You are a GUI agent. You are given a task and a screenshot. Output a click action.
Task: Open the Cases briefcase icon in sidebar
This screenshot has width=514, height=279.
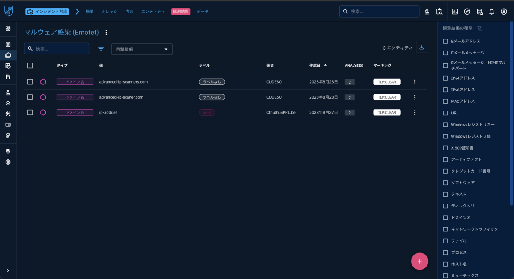coord(8,55)
